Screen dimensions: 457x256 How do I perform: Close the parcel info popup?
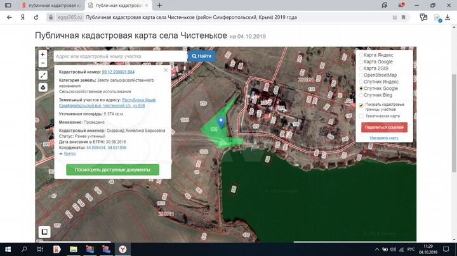pyautogui.click(x=166, y=70)
